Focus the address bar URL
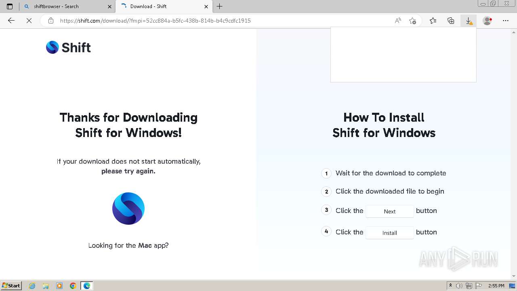Screen dimensions: 517x291 click(156, 21)
